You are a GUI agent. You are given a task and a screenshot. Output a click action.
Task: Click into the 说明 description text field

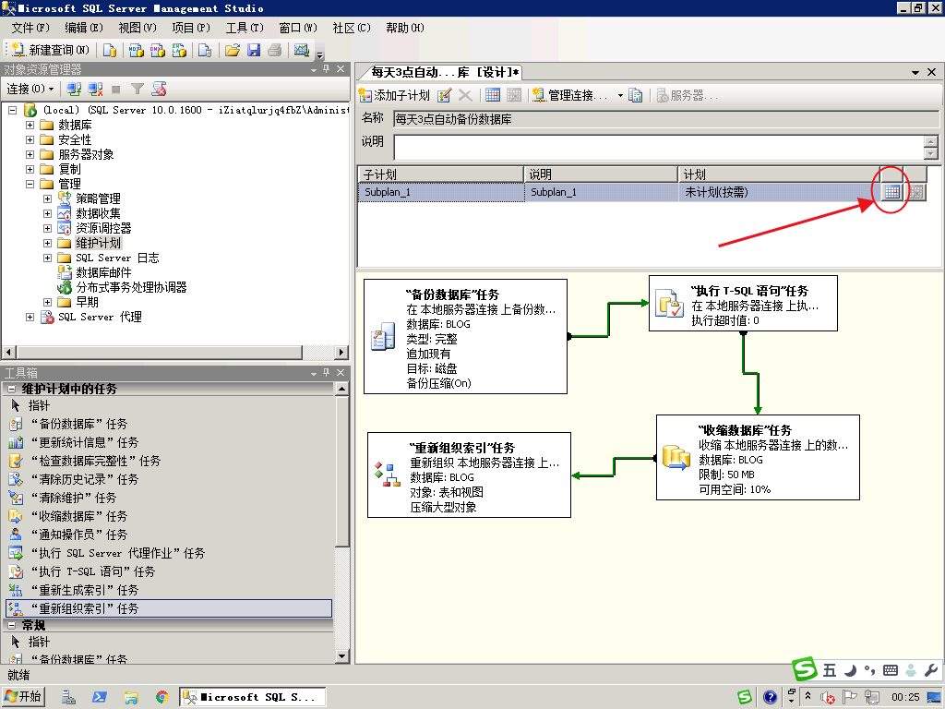point(659,147)
